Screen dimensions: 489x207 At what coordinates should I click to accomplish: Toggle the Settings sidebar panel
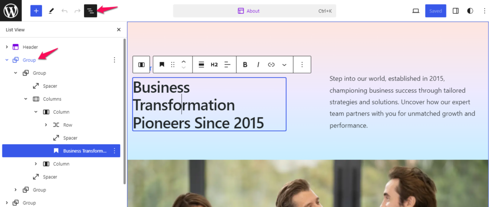[455, 11]
